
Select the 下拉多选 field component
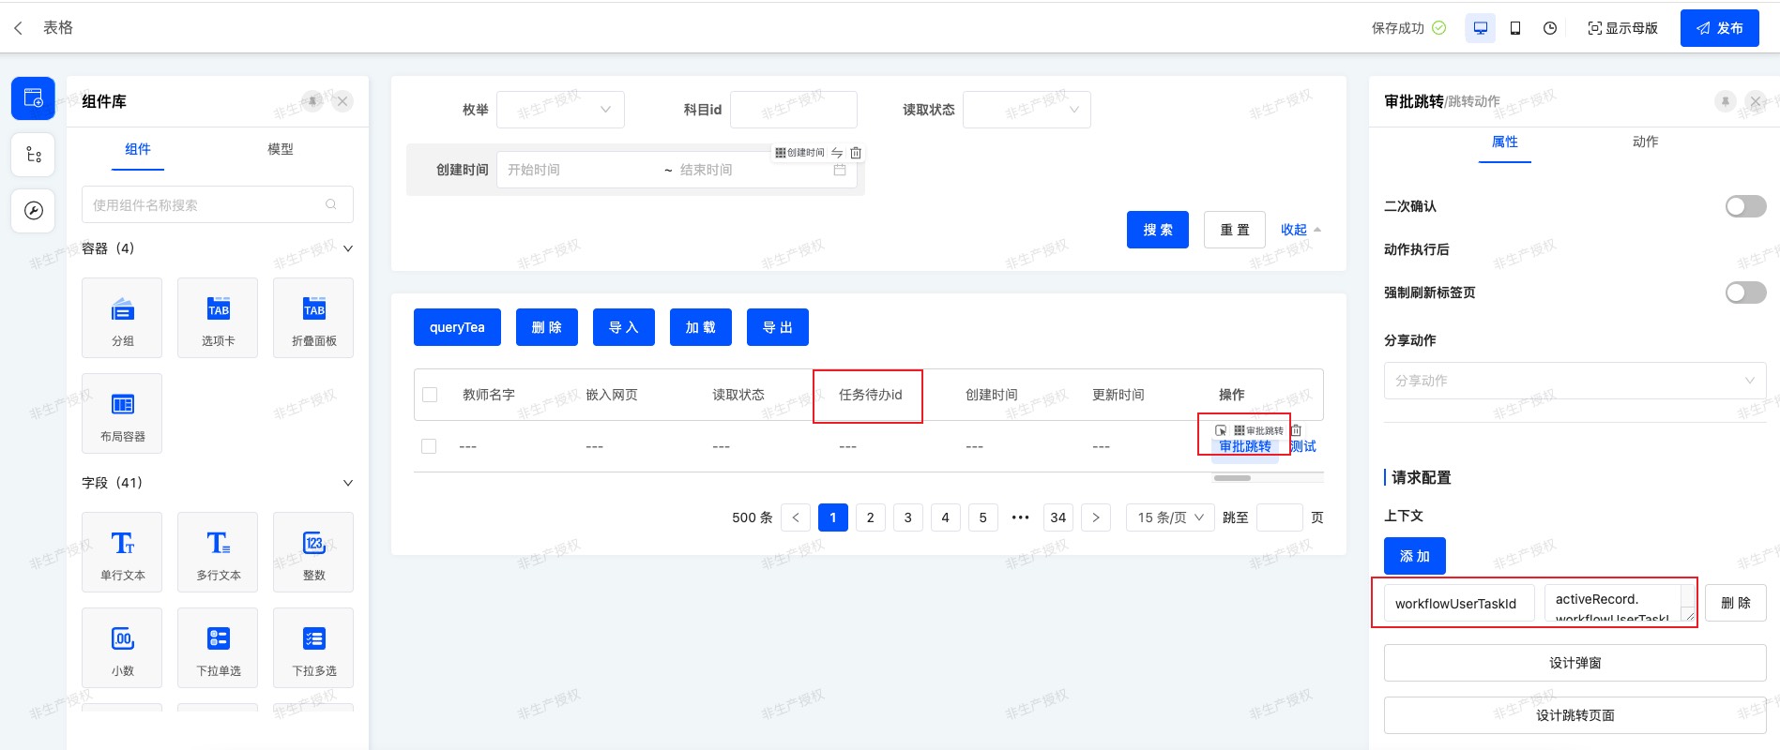pos(313,648)
